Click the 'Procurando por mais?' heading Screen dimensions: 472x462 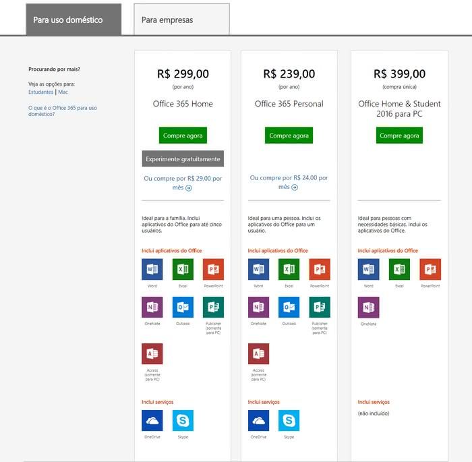(54, 69)
